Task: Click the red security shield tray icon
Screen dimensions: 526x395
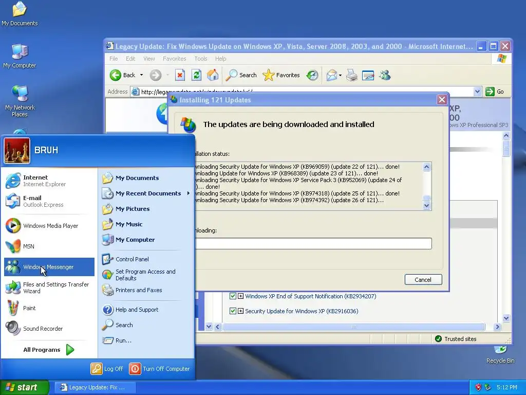Action: click(x=478, y=387)
